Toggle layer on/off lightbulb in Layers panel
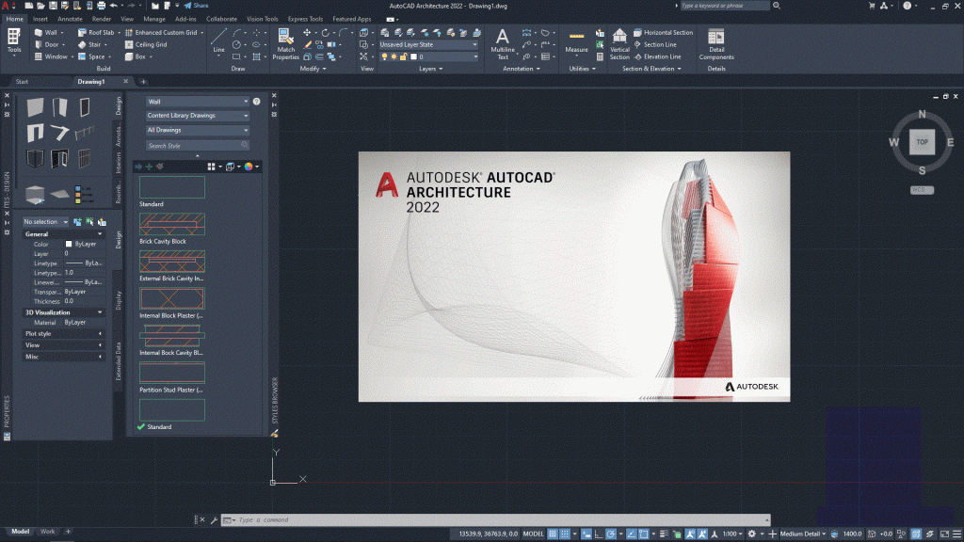 tap(385, 56)
